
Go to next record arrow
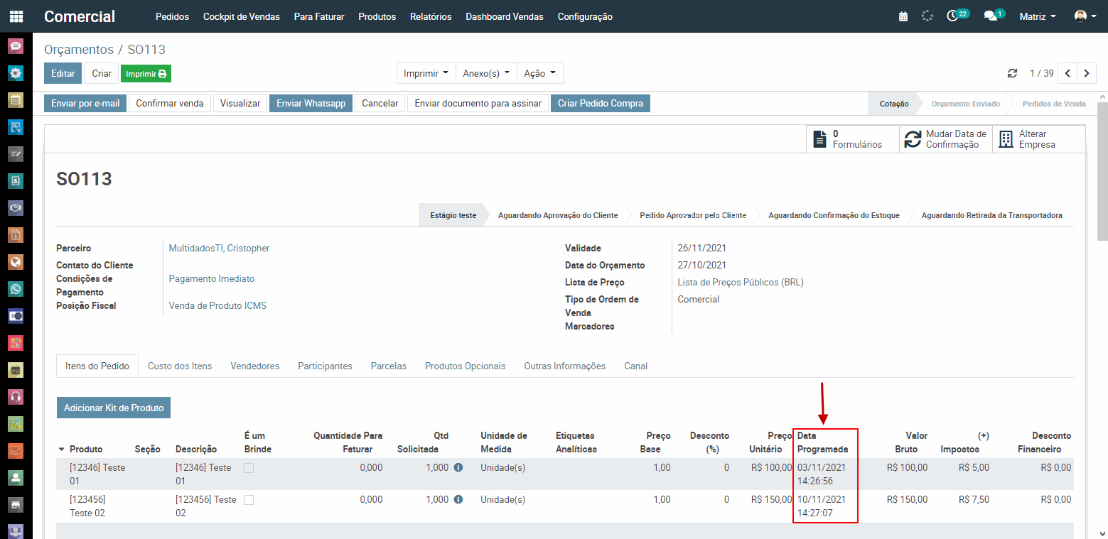(x=1086, y=73)
